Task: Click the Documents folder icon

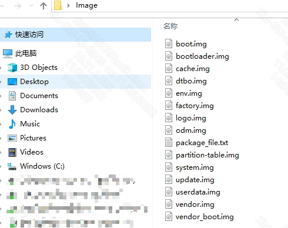Action: click(x=12, y=96)
